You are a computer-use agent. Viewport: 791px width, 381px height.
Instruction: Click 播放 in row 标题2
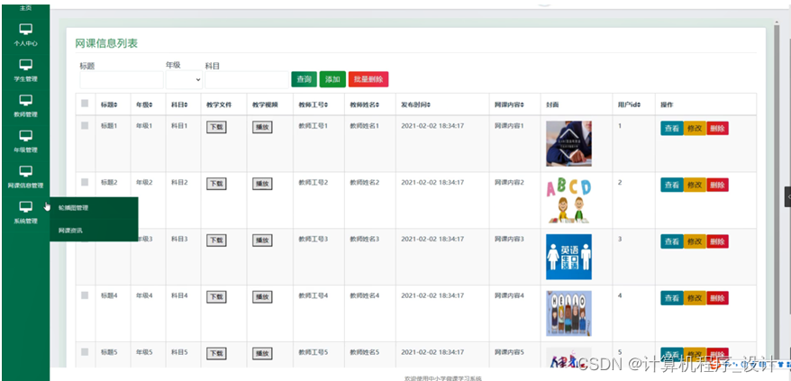(x=262, y=184)
